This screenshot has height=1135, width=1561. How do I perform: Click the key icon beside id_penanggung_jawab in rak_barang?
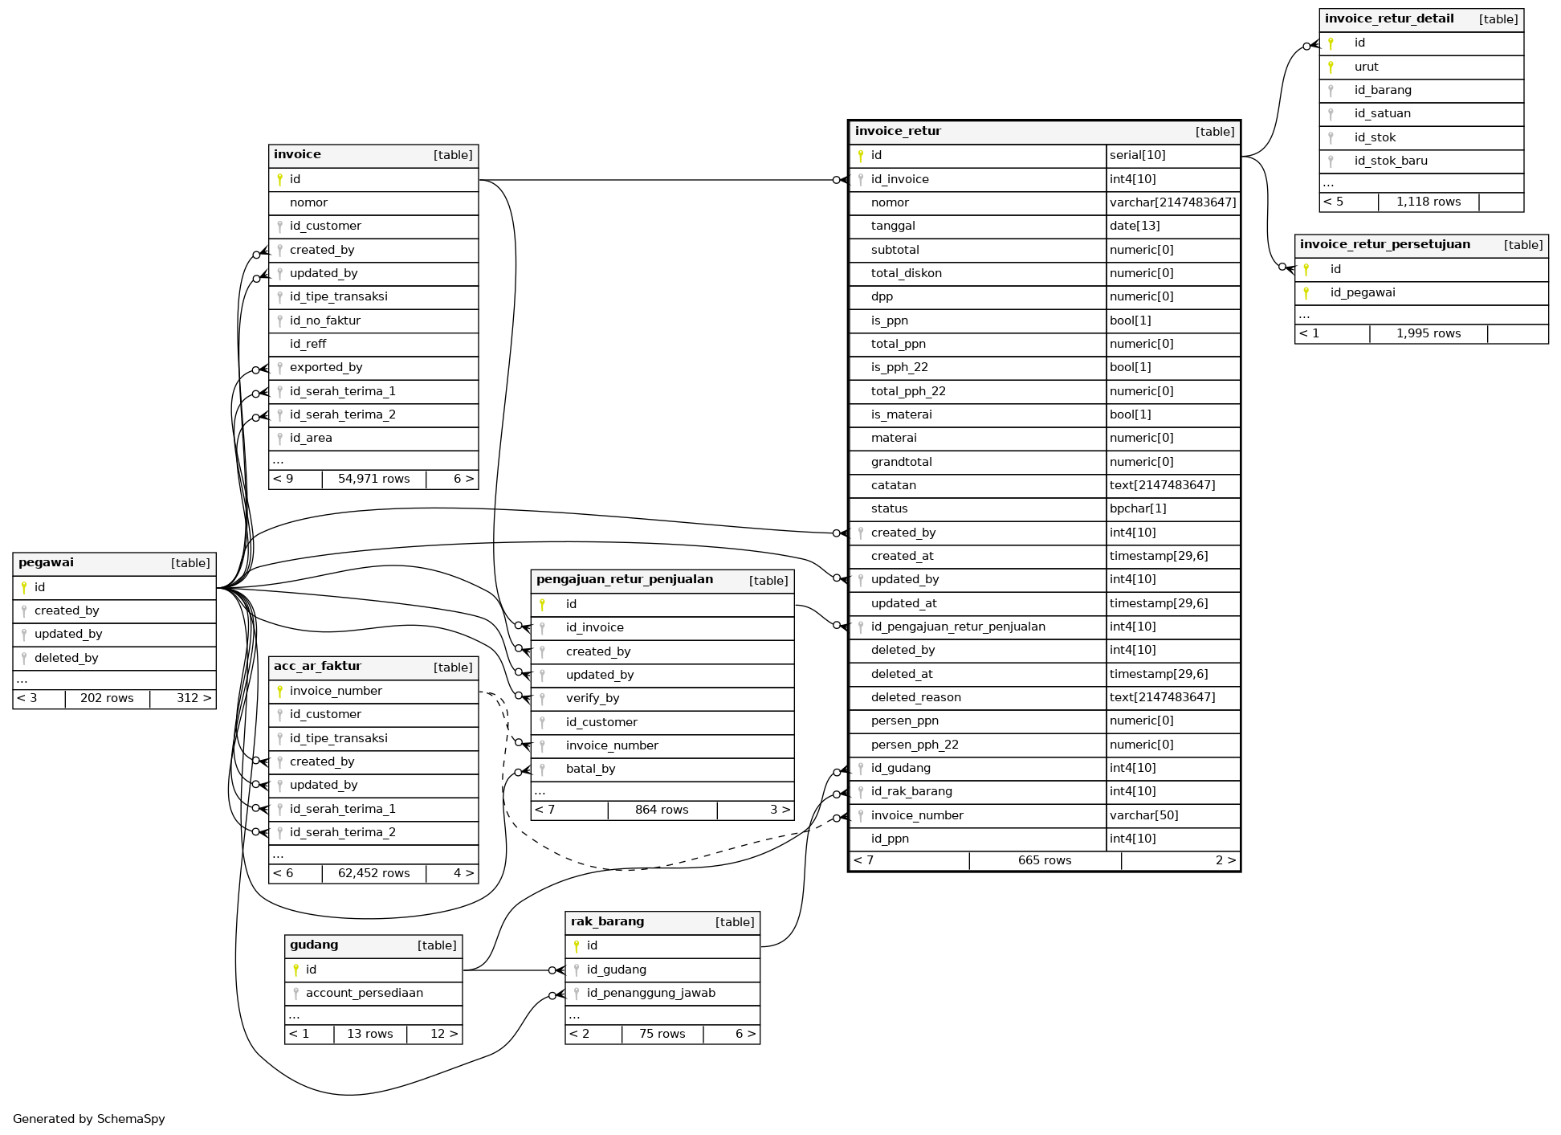click(x=576, y=994)
